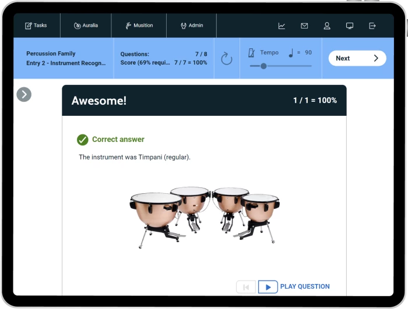Click the circular restart arrow icon
The image size is (408, 309).
pos(227,58)
